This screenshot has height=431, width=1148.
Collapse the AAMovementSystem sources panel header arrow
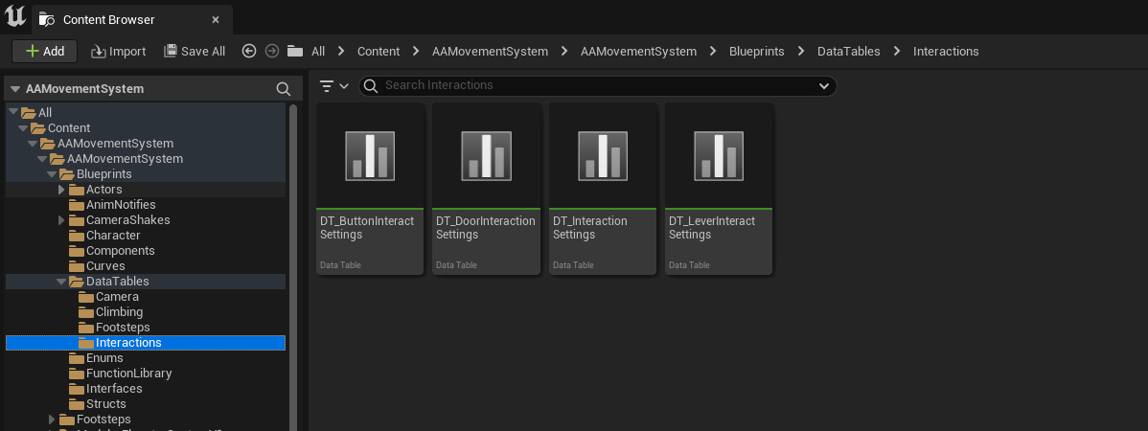click(14, 89)
